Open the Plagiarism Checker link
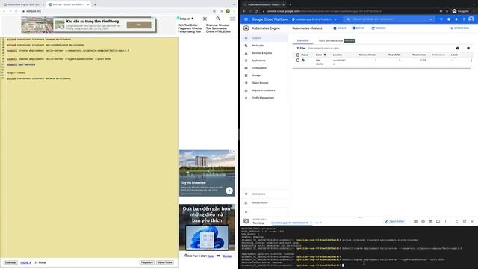The image size is (478, 269). point(190,28)
